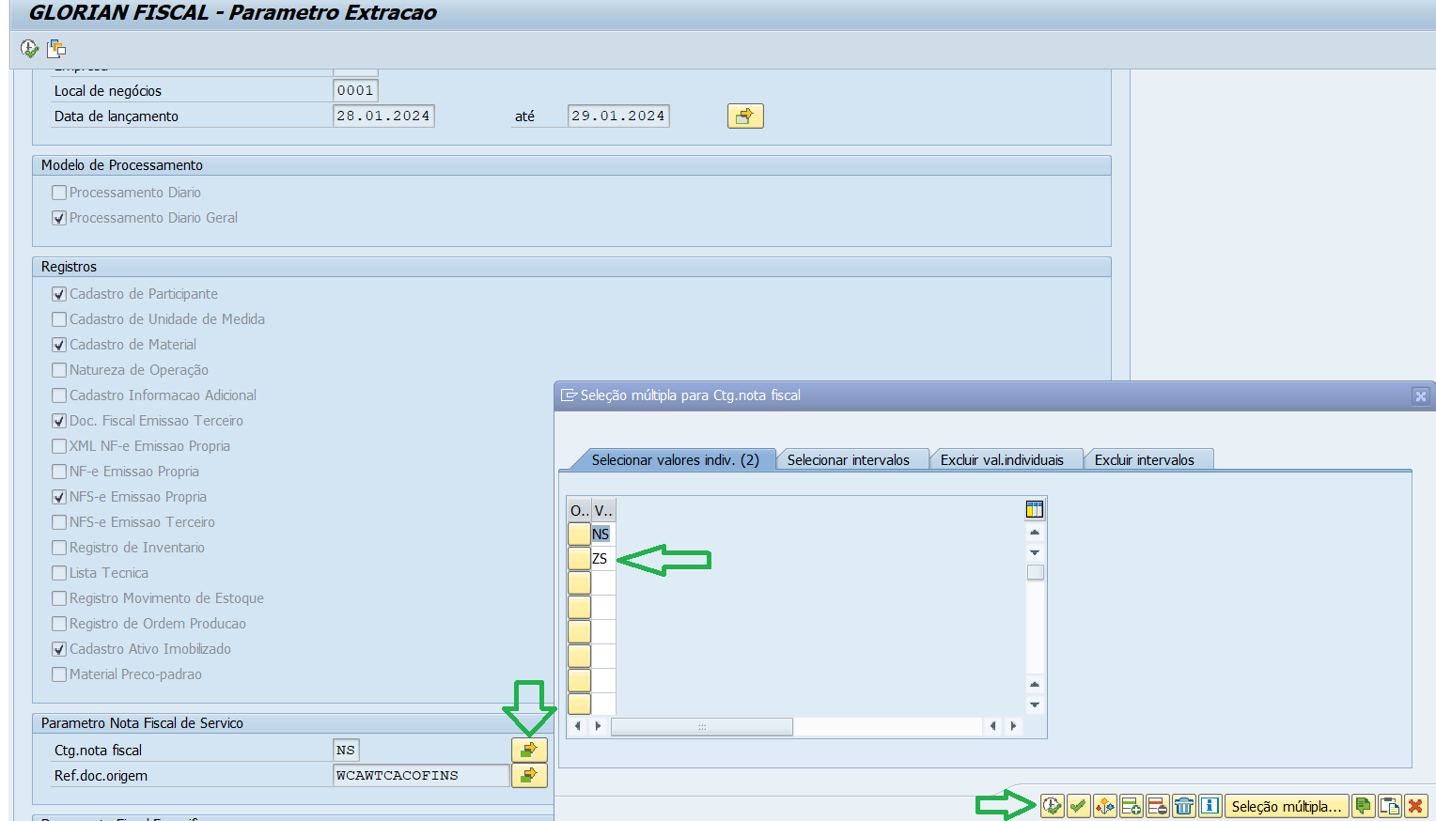The height and width of the screenshot is (821, 1436).
Task: Tick the NF-e Emissao Propria checkbox
Action: [59, 472]
